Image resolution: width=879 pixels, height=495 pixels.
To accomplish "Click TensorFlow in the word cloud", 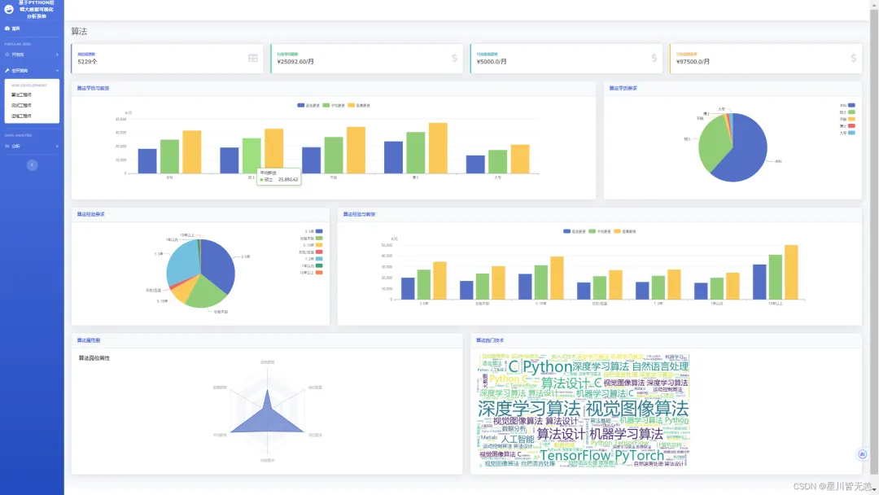I will (x=575, y=456).
